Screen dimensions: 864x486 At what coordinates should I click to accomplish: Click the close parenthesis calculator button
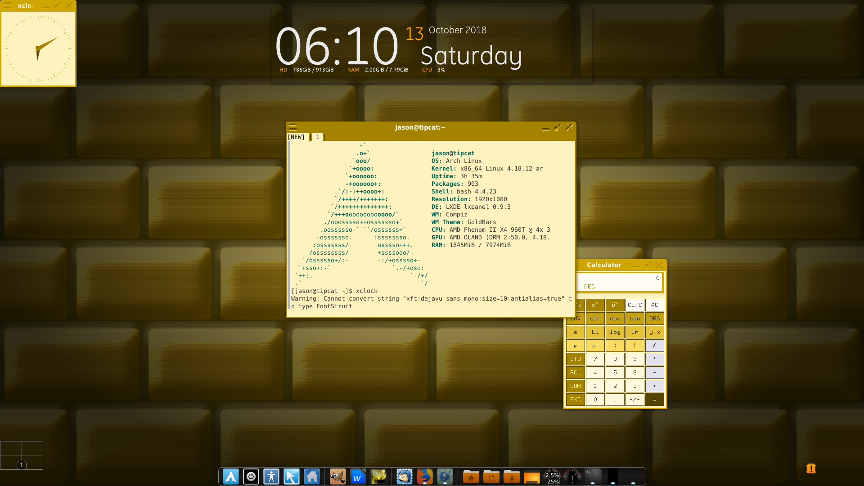635,346
